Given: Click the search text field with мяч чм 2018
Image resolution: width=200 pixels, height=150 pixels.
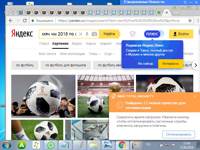Looking at the screenshot, I should [x=59, y=34].
